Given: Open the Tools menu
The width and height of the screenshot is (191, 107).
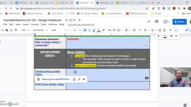Looking at the screenshot, I should tap(44, 24).
